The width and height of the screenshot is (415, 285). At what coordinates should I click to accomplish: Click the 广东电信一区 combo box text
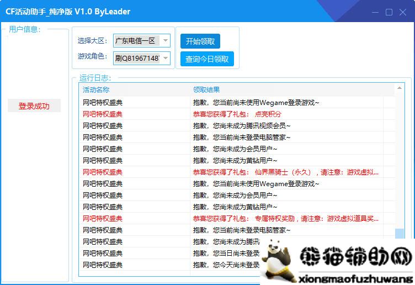(x=137, y=40)
